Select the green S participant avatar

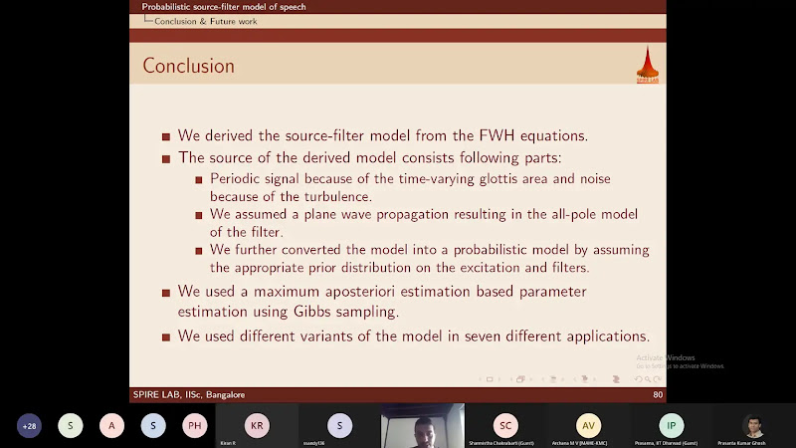71,426
